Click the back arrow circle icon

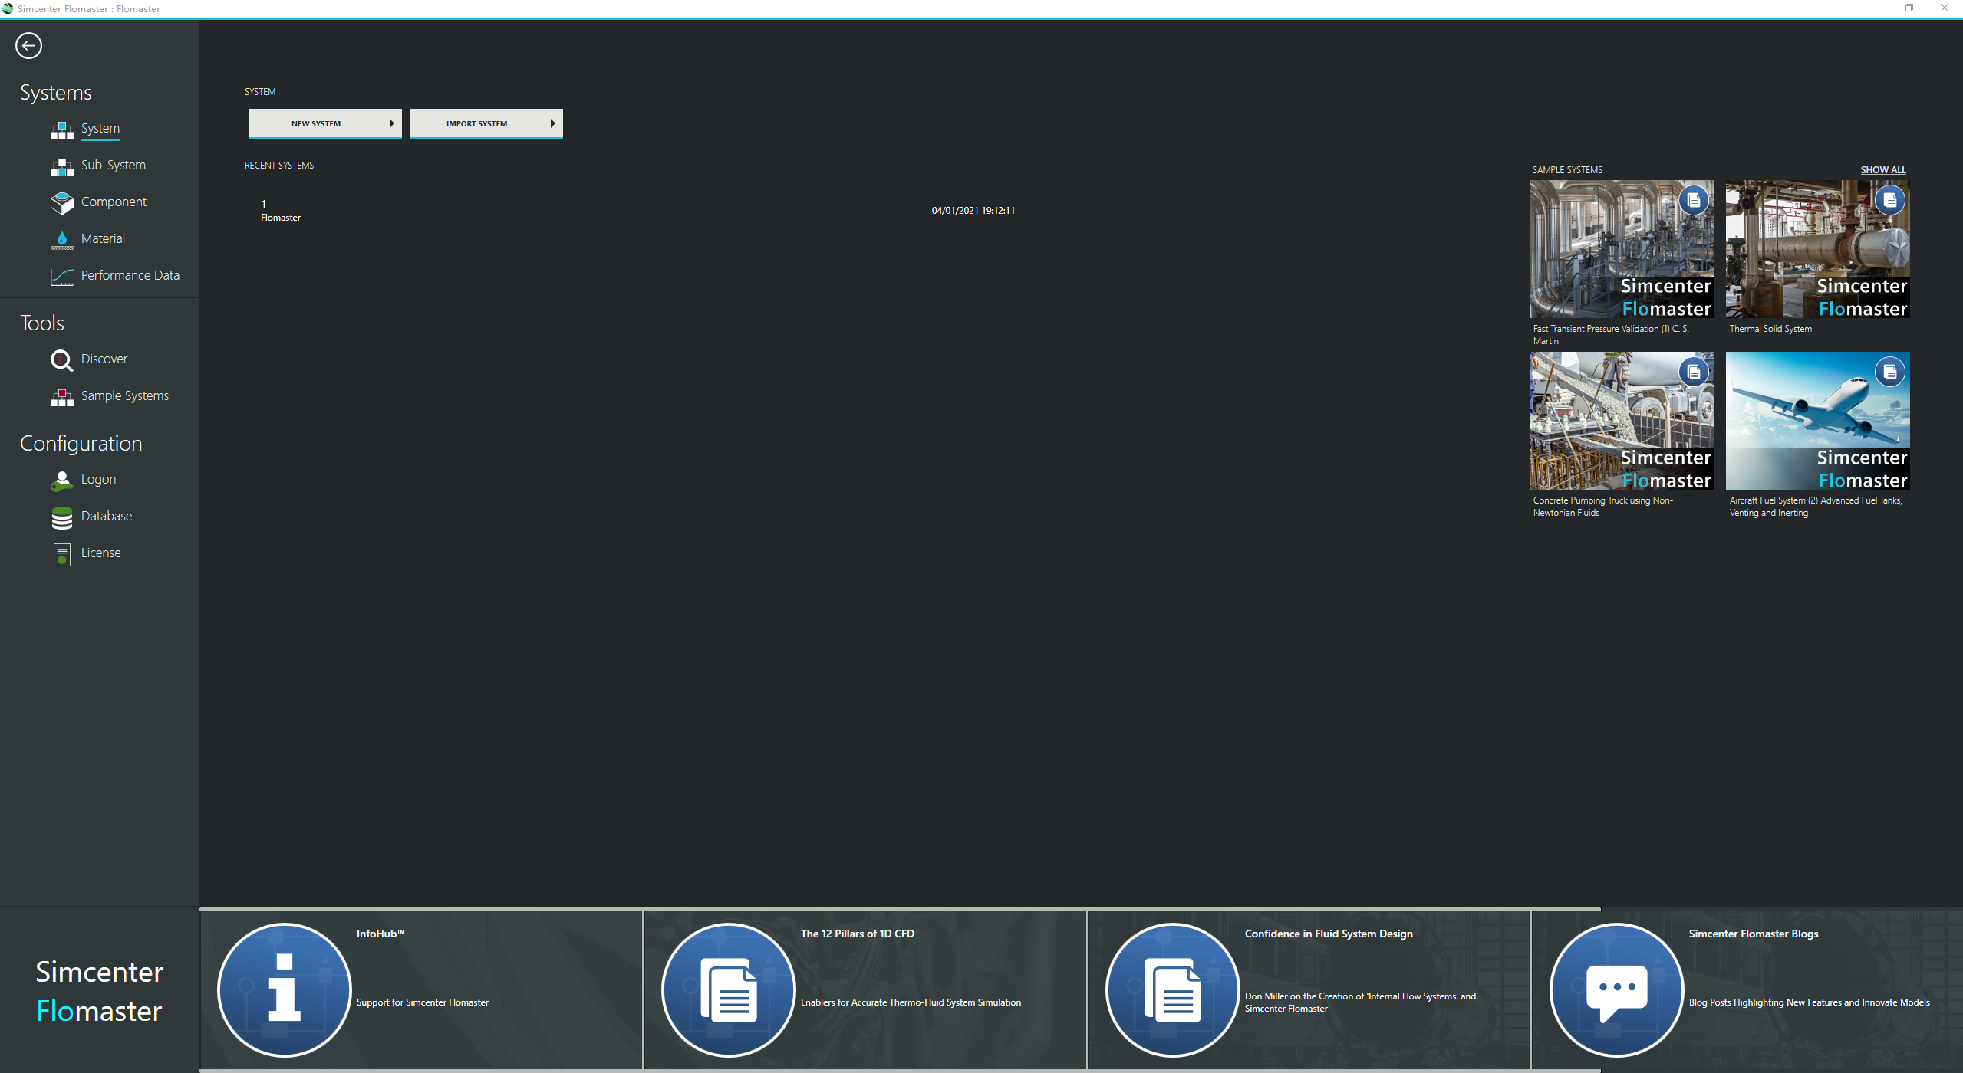(28, 46)
